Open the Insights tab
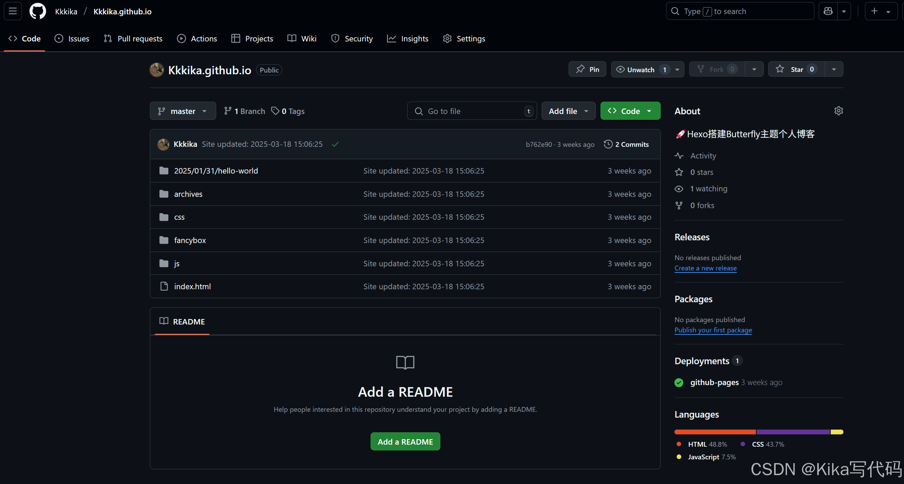904x484 pixels. click(408, 39)
